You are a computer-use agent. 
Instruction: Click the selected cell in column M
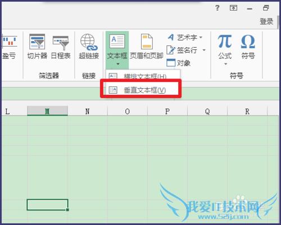(x=47, y=205)
